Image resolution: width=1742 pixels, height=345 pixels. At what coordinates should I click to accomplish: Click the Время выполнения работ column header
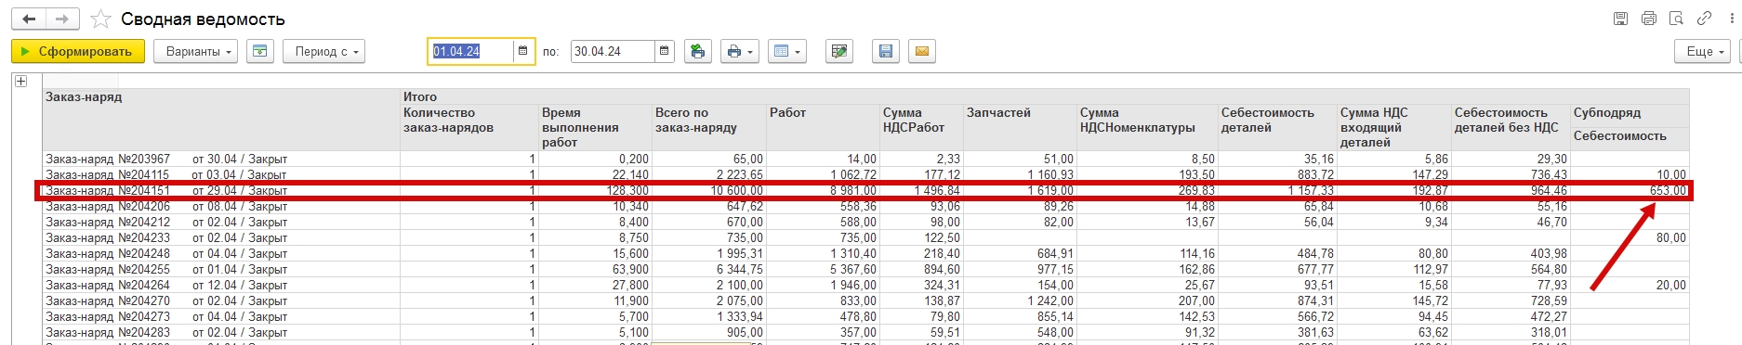(595, 127)
